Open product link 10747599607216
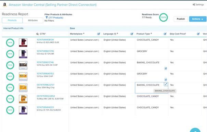Image resolution: width=207 pixels, height=132 pixels. point(45,51)
